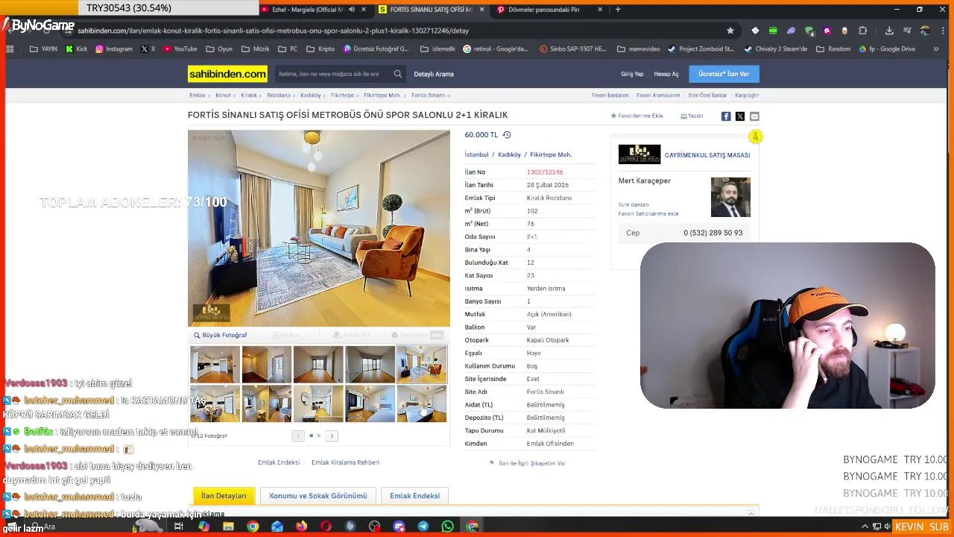Share listing by email icon
Screen dimensions: 954x537
click(x=754, y=116)
